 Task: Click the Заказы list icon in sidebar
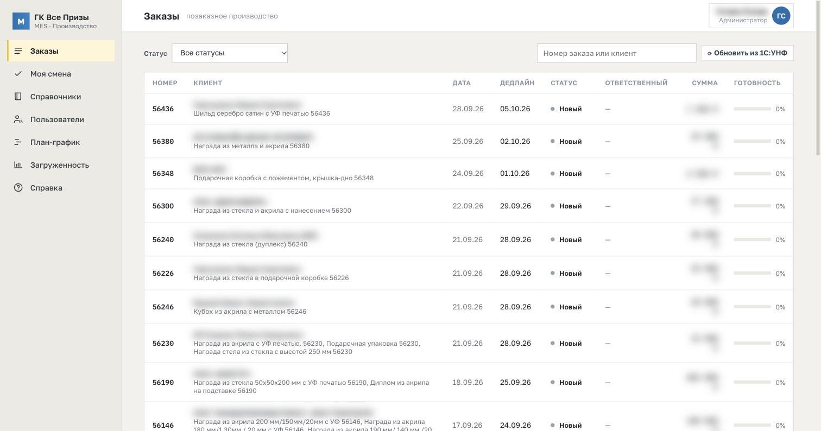[18, 51]
